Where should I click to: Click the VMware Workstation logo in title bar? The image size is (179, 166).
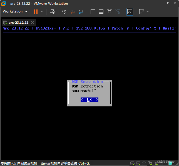coord(4,4)
